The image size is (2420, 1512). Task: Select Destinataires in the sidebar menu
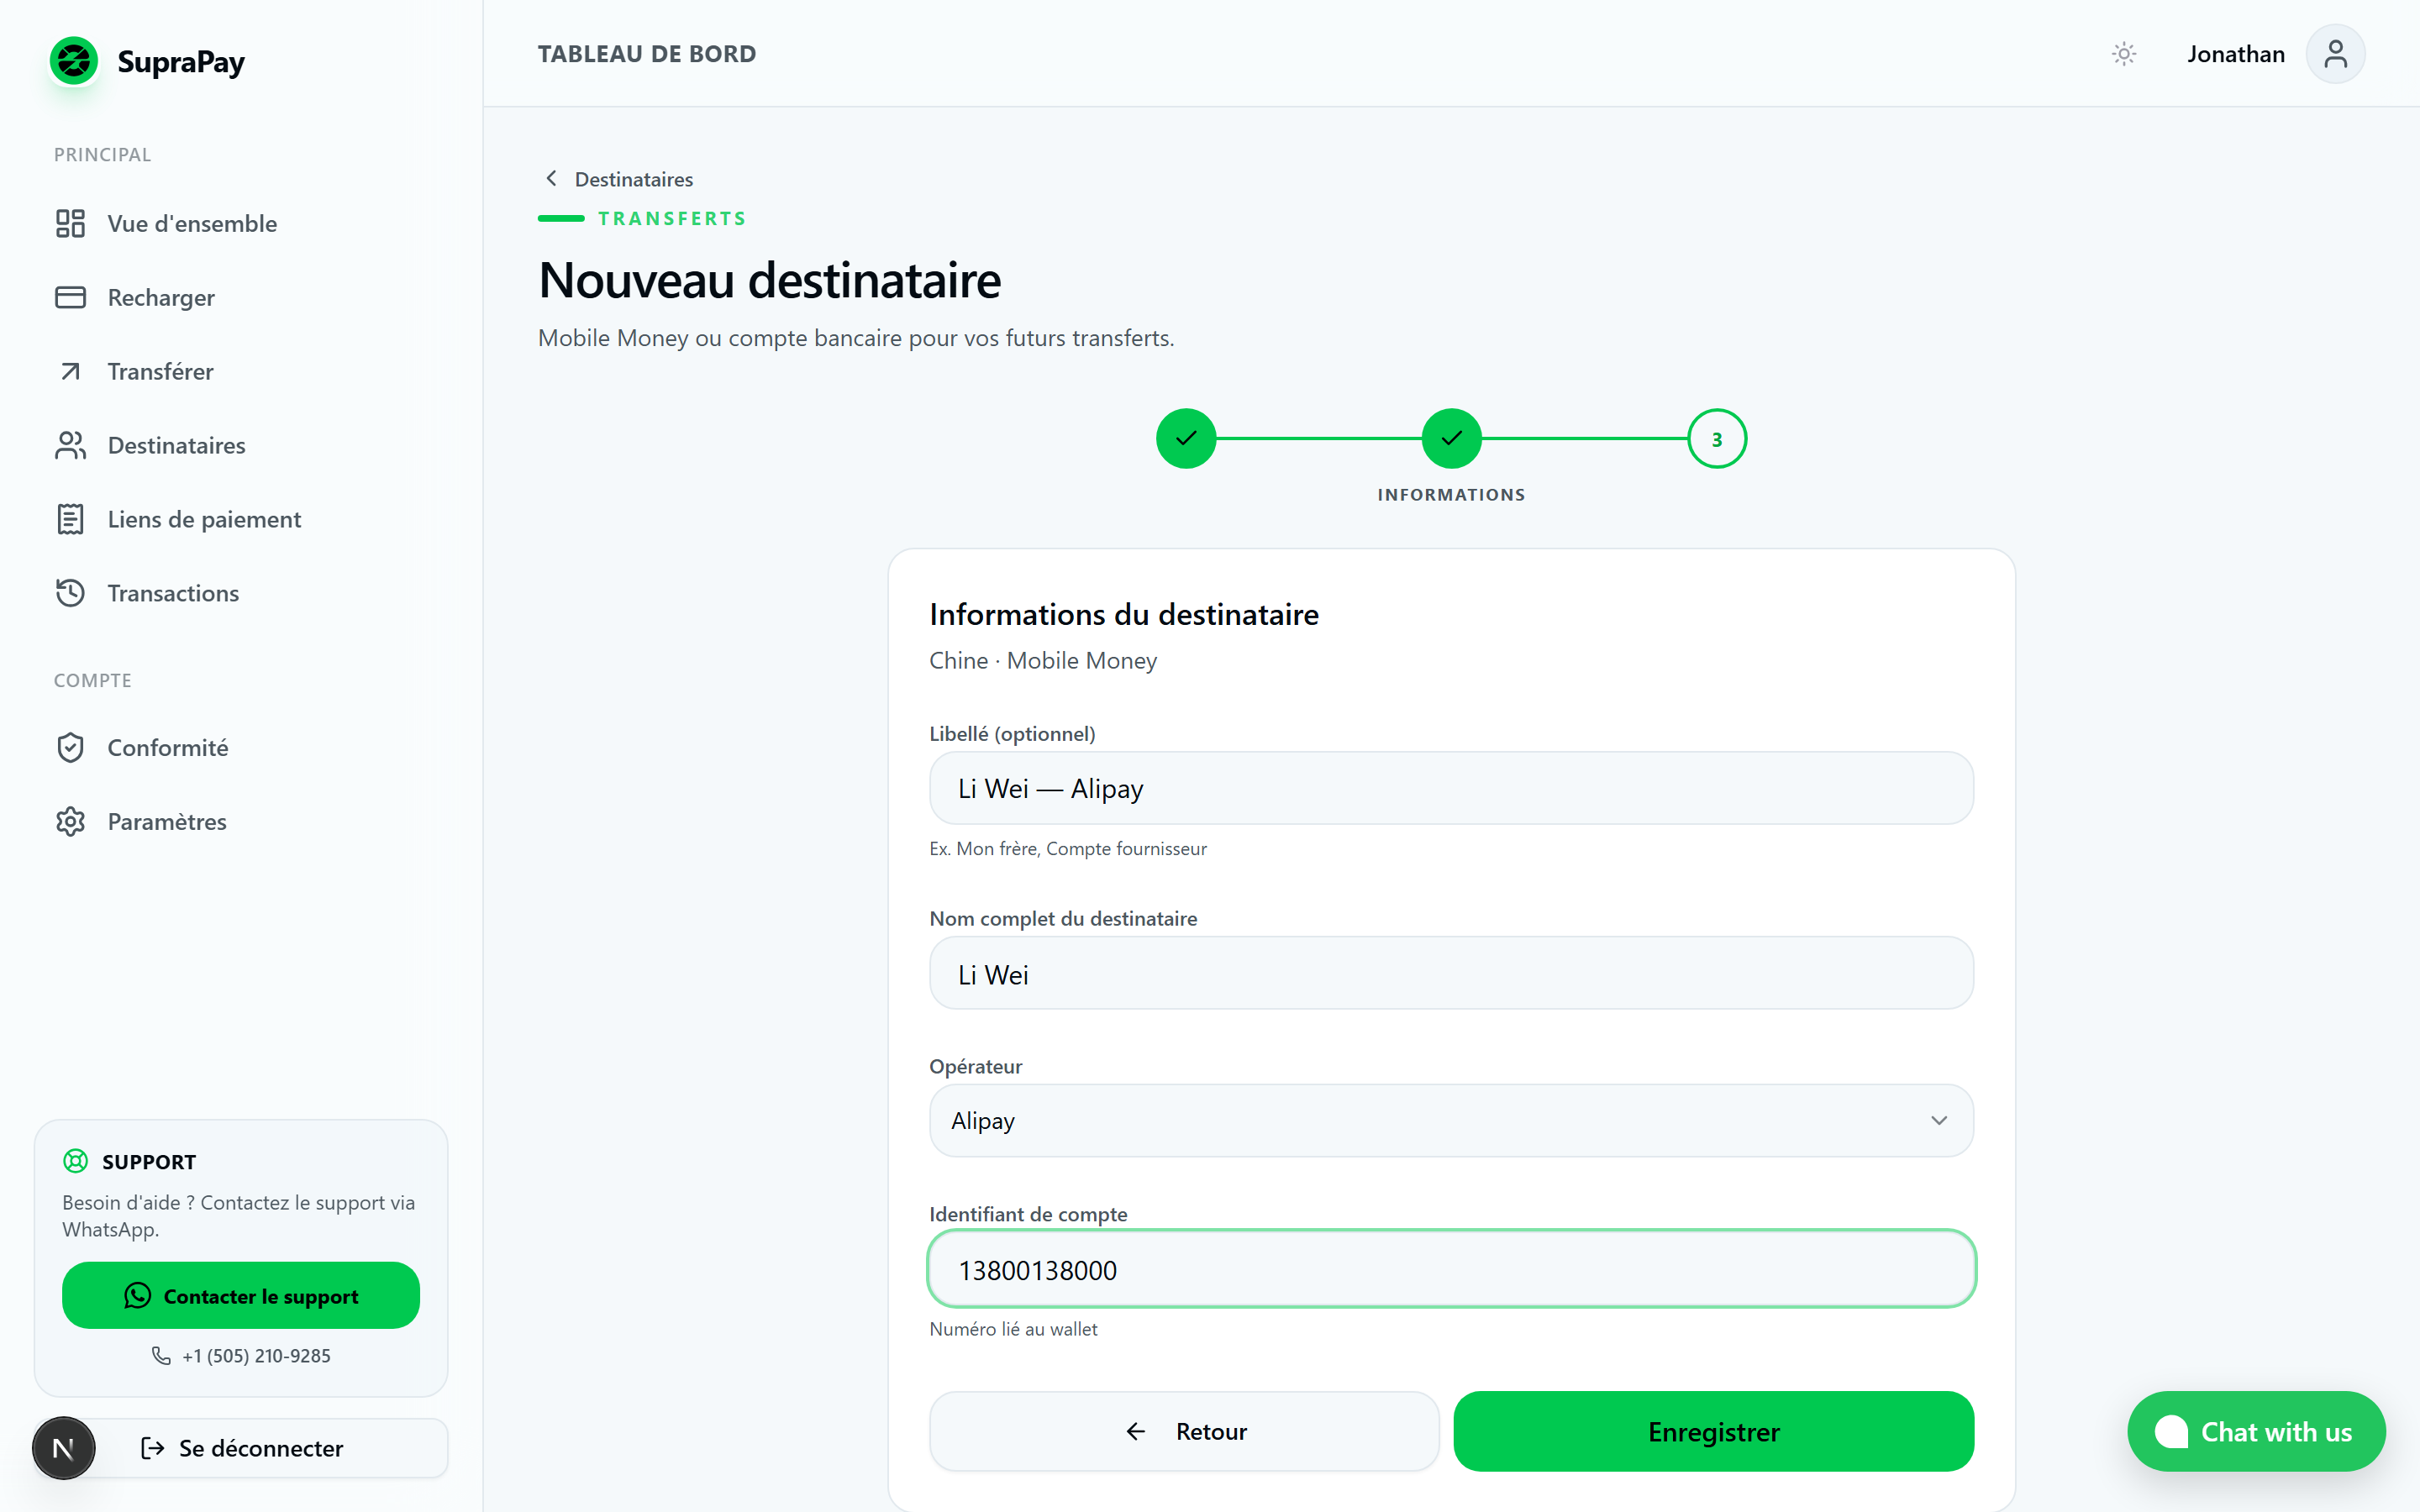(x=176, y=445)
